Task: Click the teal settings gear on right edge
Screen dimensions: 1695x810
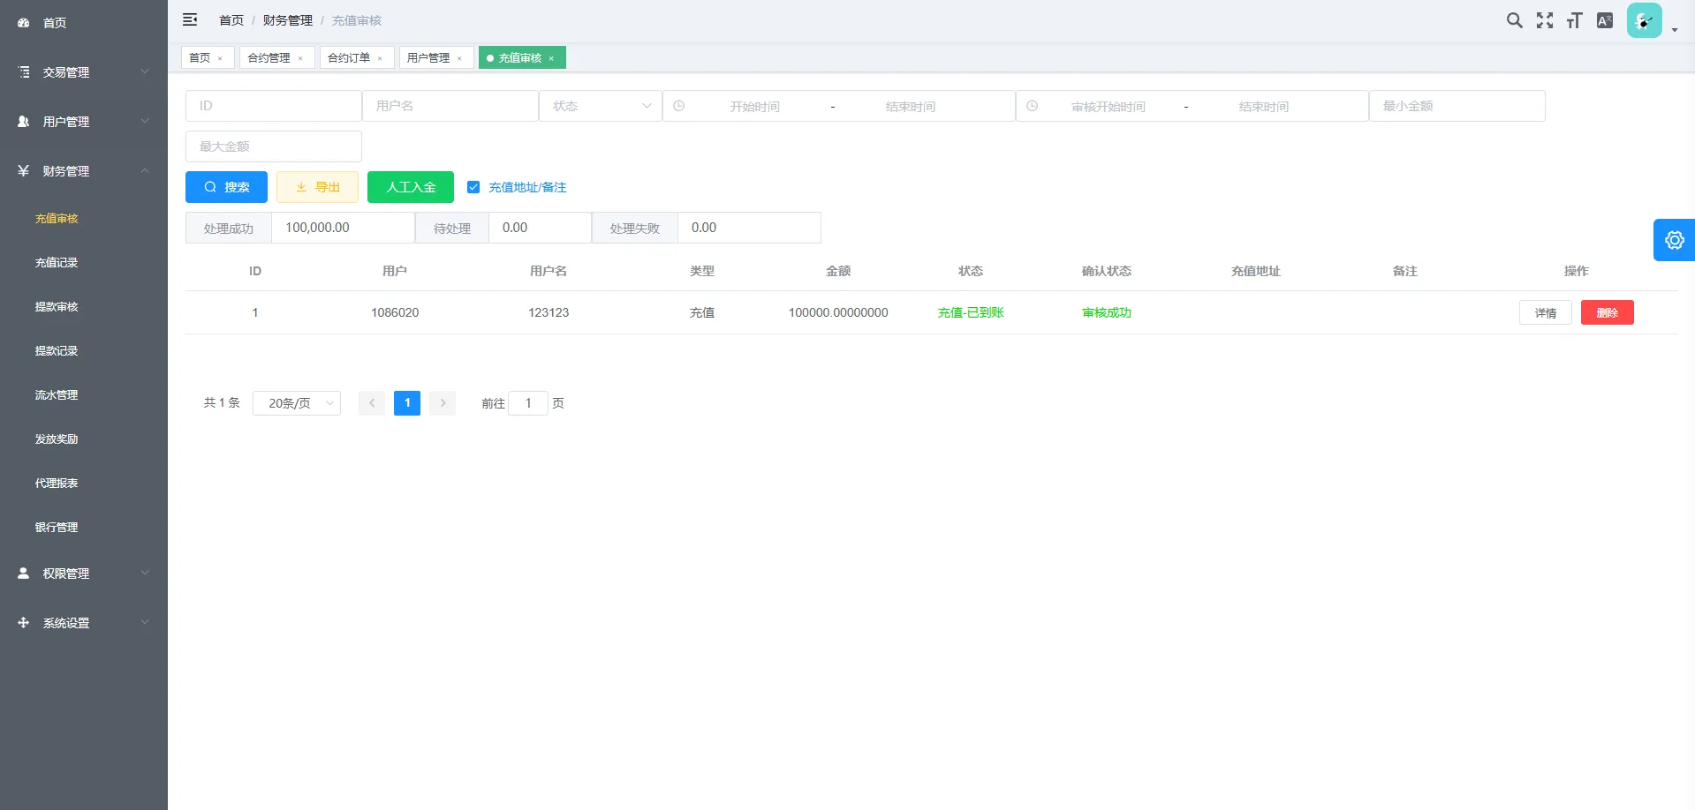Action: [1674, 239]
